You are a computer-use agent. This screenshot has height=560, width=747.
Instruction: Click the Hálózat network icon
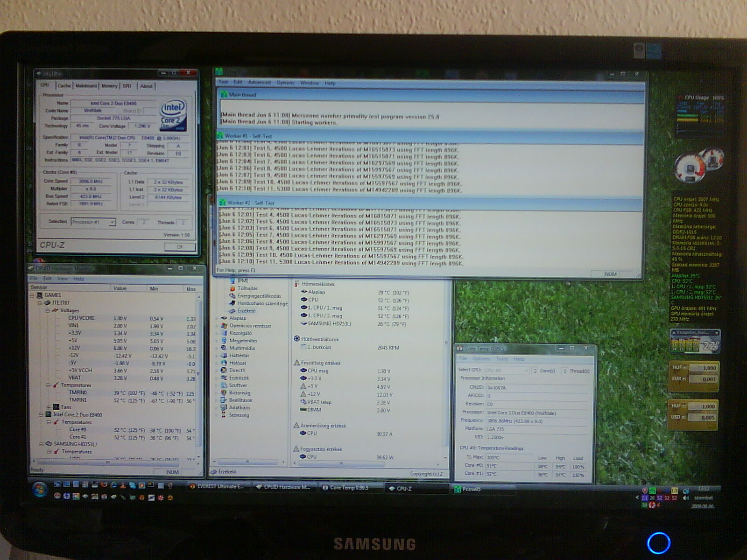pyautogui.click(x=224, y=363)
